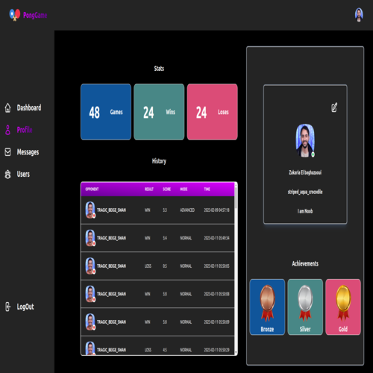This screenshot has width=373, height=373.
Task: Select the Silver achievement medal card
Action: point(305,307)
